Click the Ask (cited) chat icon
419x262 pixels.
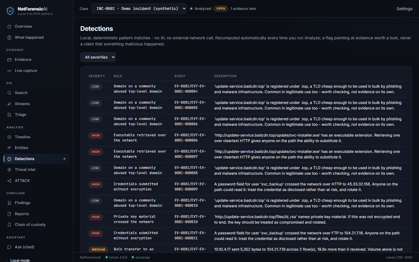[9, 247]
